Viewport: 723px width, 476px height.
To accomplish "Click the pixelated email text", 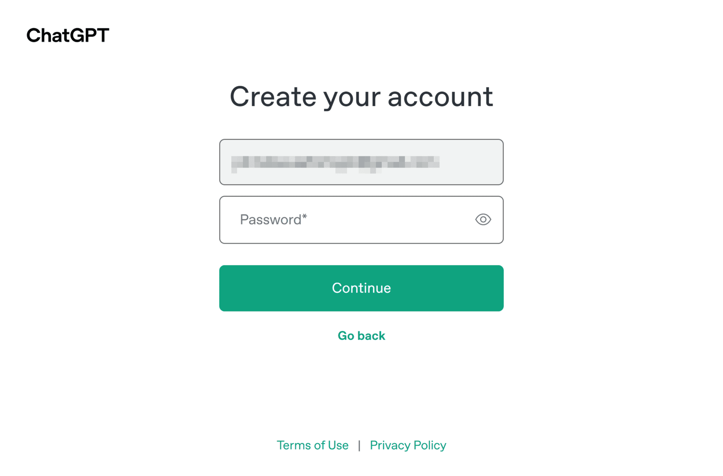I will (x=335, y=163).
